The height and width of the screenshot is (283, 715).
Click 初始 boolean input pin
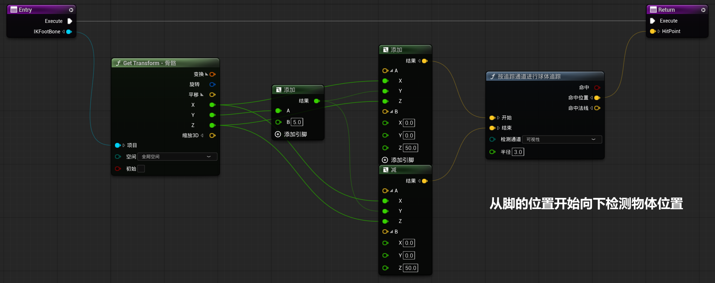pos(118,169)
